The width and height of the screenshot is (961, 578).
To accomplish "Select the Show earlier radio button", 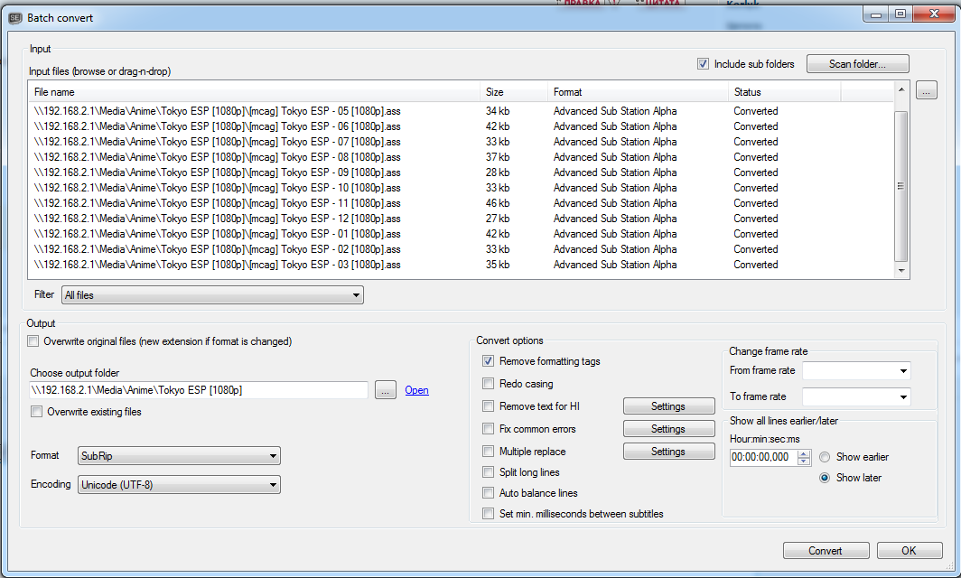I will tap(825, 457).
